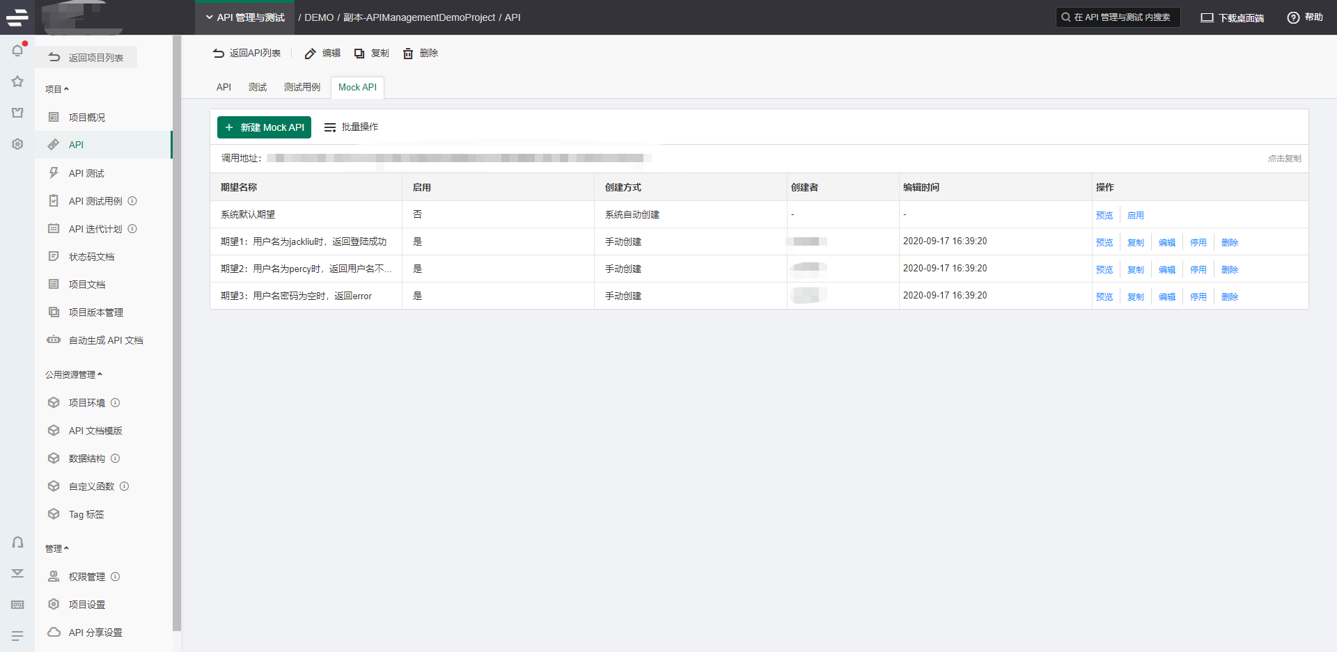This screenshot has width=1337, height=652.
Task: Open the 批量操作 batch operations control
Action: (x=351, y=127)
